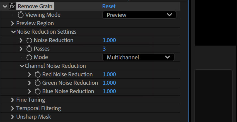The height and width of the screenshot is (122, 237).
Task: Toggle the Passes stopwatch
Action: (29, 49)
